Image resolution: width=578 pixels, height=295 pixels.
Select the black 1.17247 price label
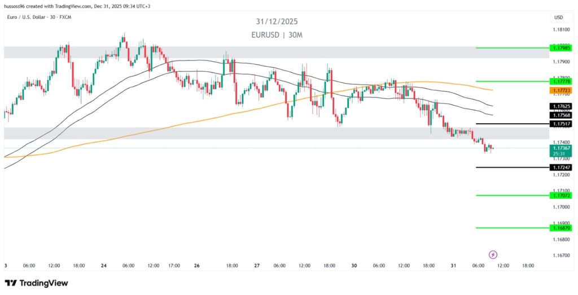point(562,167)
